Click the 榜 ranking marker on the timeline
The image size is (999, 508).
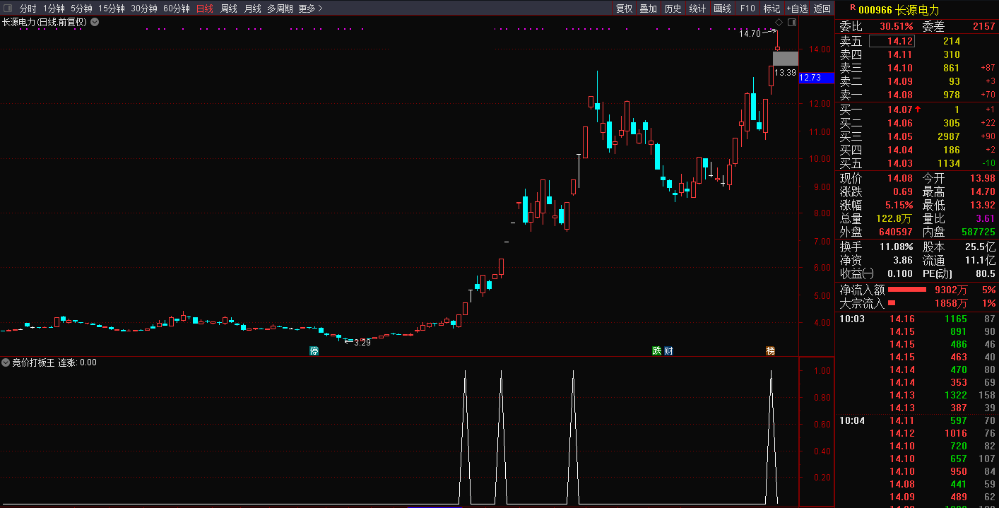coord(770,351)
